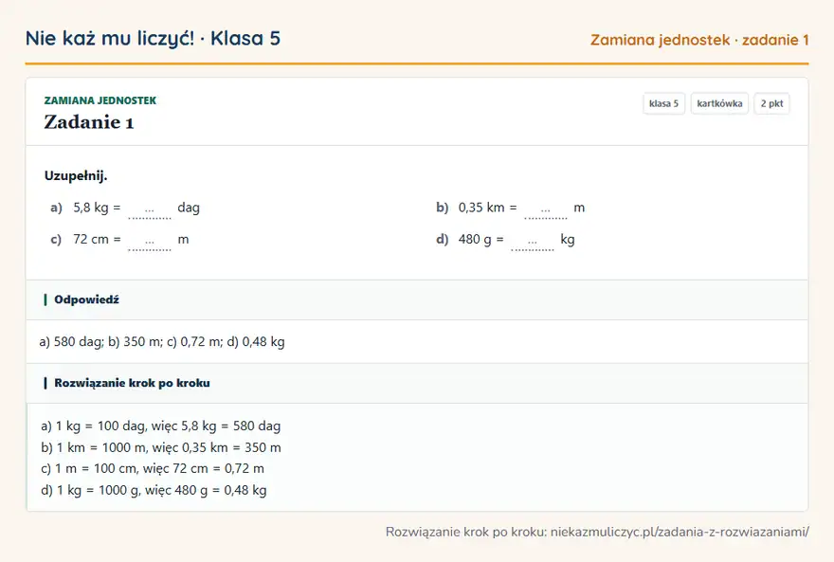
Task: Click the blank field after '0,35 km ='
Action: [x=546, y=210]
